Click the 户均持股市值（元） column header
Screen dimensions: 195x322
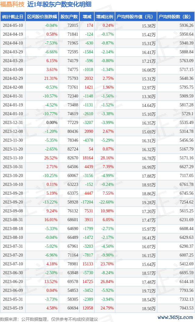click(136, 17)
